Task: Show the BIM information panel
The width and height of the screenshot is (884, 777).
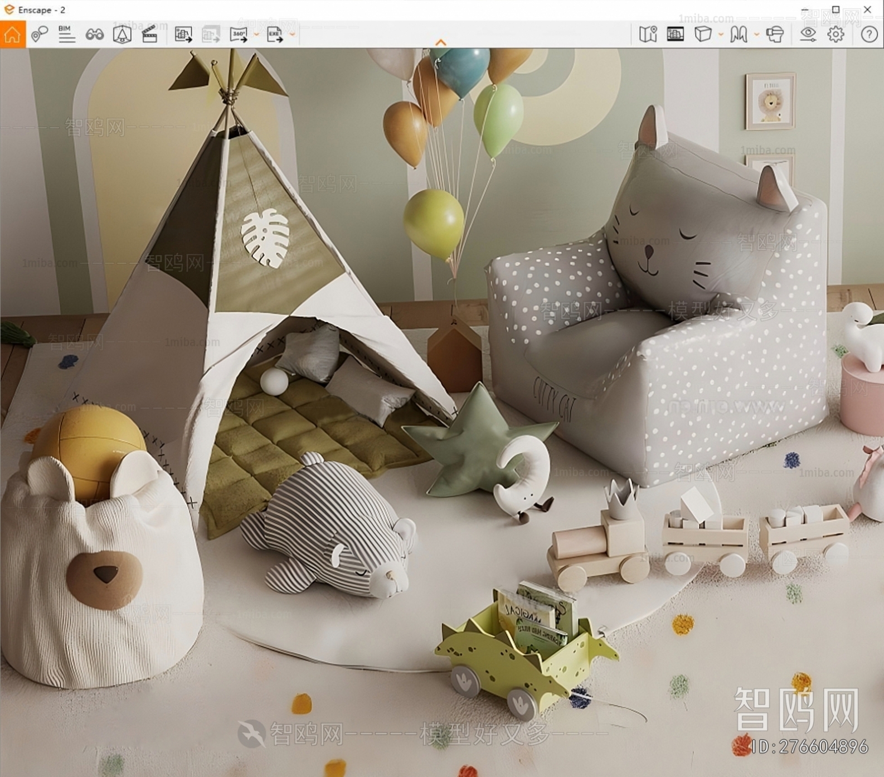Action: [x=66, y=35]
